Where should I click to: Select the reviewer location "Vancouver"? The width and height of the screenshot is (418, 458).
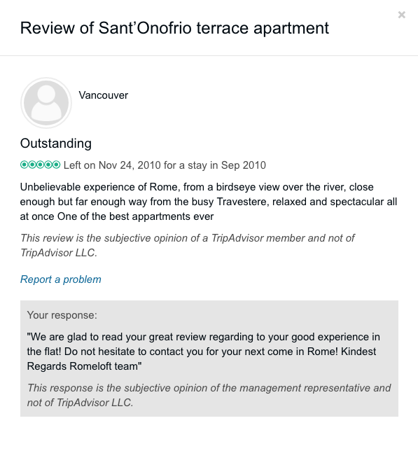(x=103, y=95)
